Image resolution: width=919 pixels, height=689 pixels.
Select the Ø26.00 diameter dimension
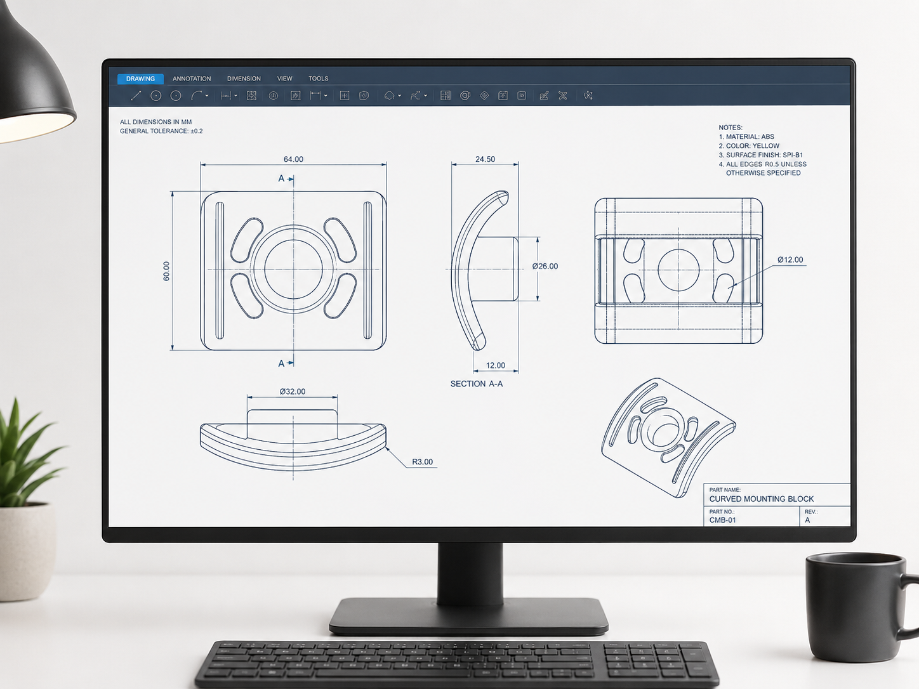click(545, 266)
